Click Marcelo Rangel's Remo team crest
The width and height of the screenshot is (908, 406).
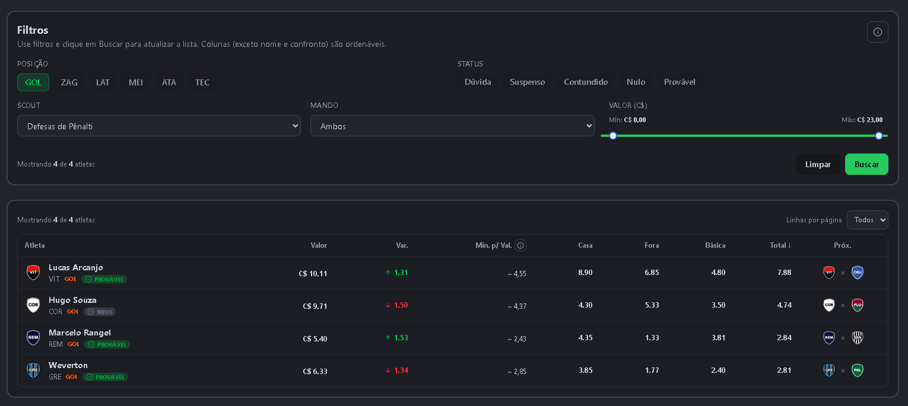(x=33, y=338)
